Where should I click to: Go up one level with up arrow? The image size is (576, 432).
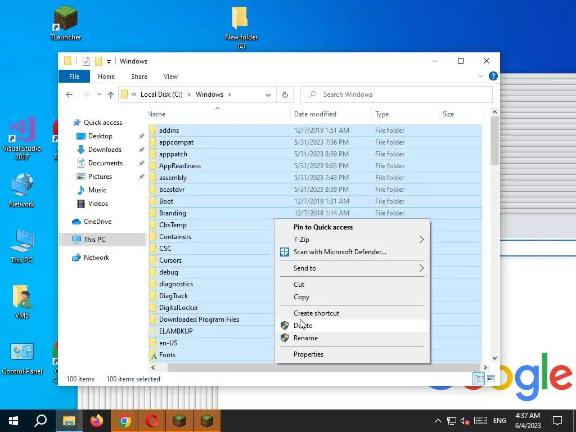[x=111, y=94]
